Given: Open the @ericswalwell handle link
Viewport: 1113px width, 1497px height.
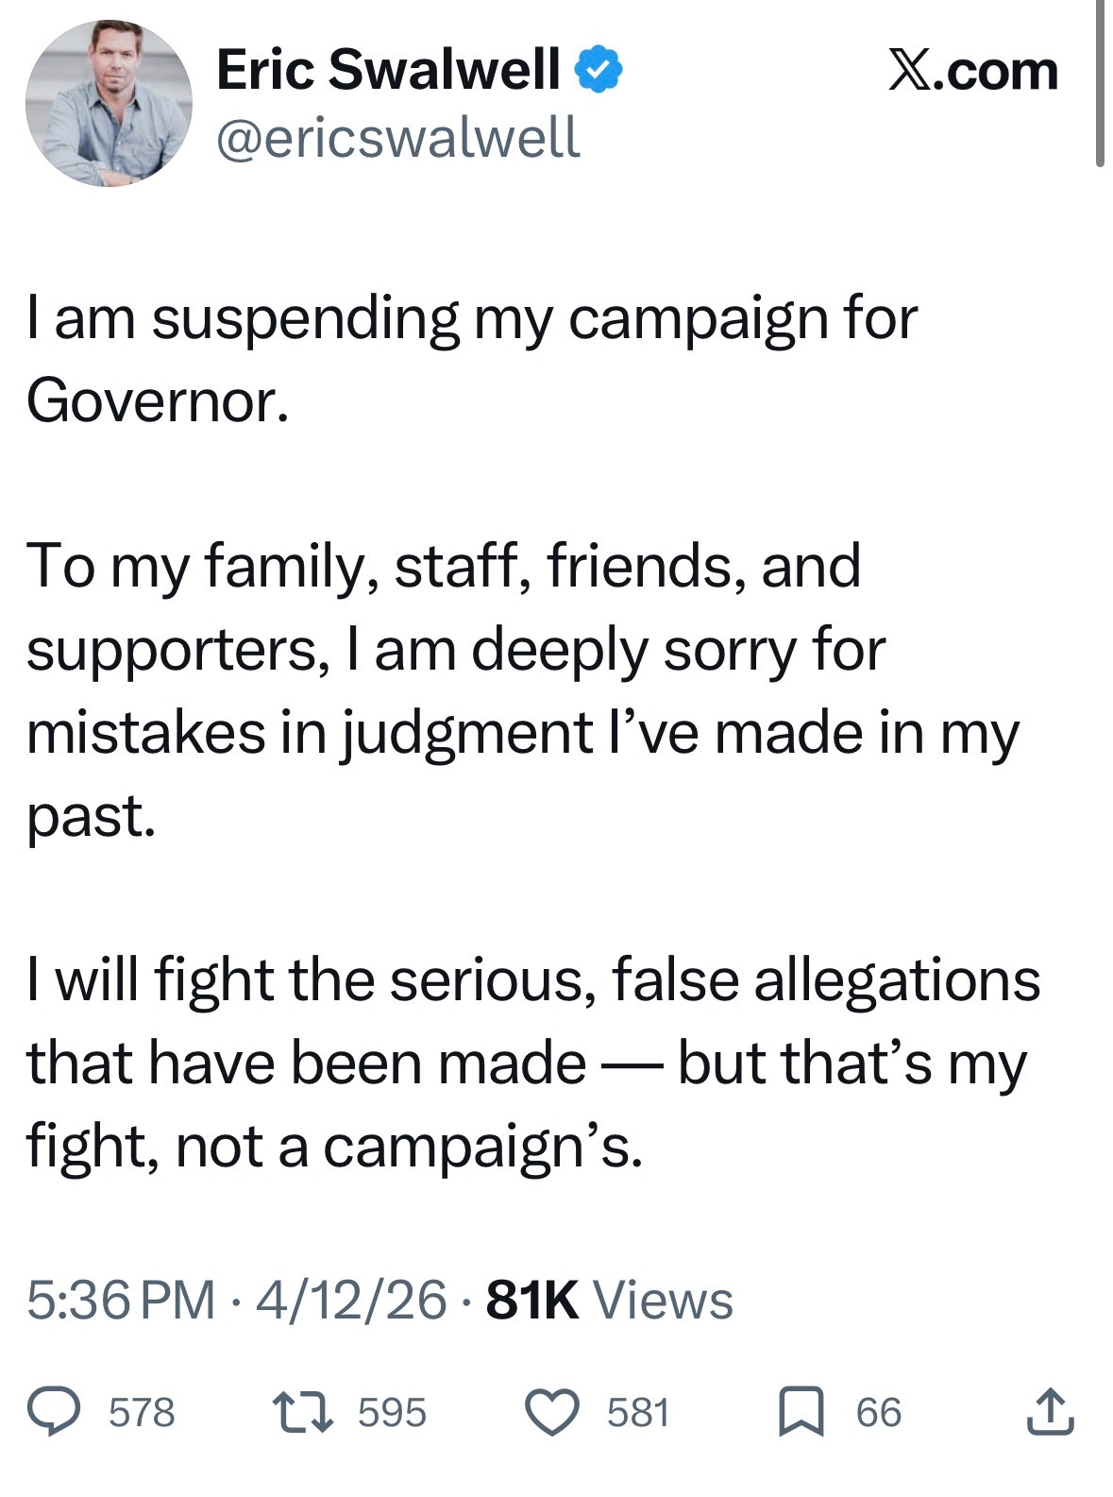Looking at the screenshot, I should tap(397, 138).
